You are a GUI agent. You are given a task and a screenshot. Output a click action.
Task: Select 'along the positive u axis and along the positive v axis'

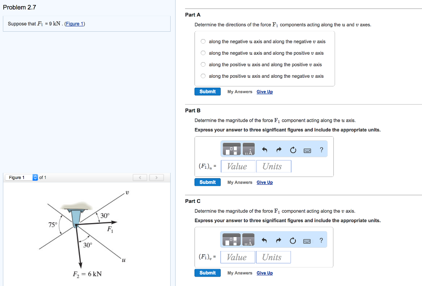pos(203,65)
